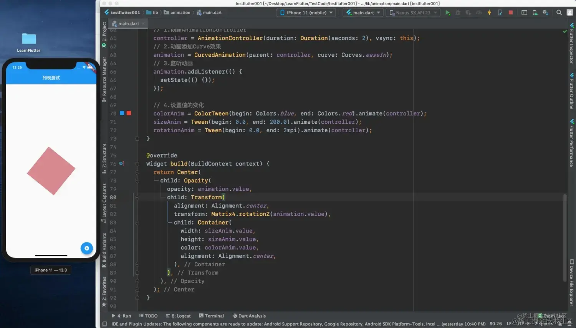Image resolution: width=576 pixels, height=328 pixels.
Task: Click AnimationController on line 61
Action: click(230, 38)
